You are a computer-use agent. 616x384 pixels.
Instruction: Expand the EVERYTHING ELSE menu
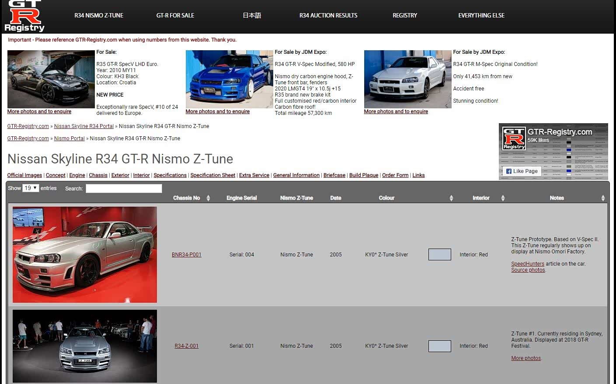[x=481, y=15]
